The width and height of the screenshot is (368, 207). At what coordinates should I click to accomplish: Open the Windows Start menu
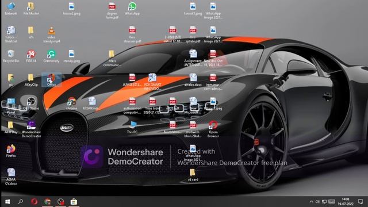pos(7,202)
